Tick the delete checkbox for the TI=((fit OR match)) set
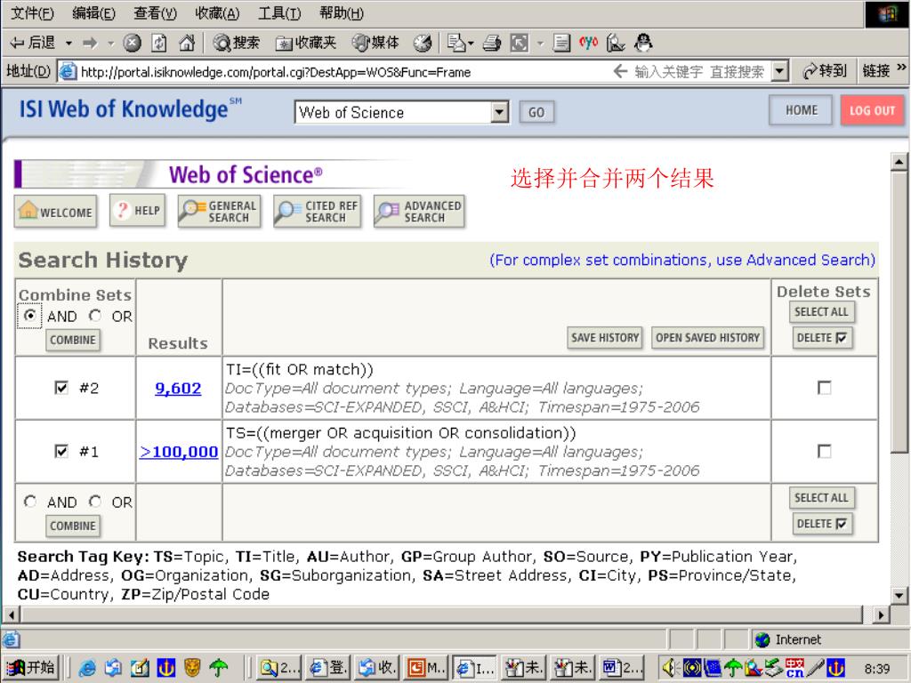The width and height of the screenshot is (911, 683). click(x=824, y=388)
